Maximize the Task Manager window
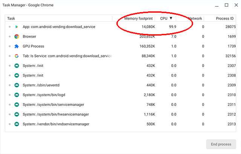The height and width of the screenshot is (154, 241). tap(226, 5)
